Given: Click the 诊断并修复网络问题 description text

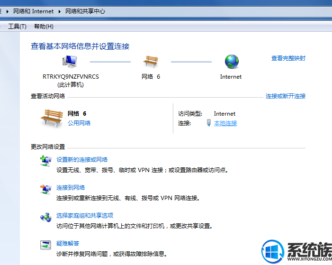Looking at the screenshot, I should tap(112, 254).
